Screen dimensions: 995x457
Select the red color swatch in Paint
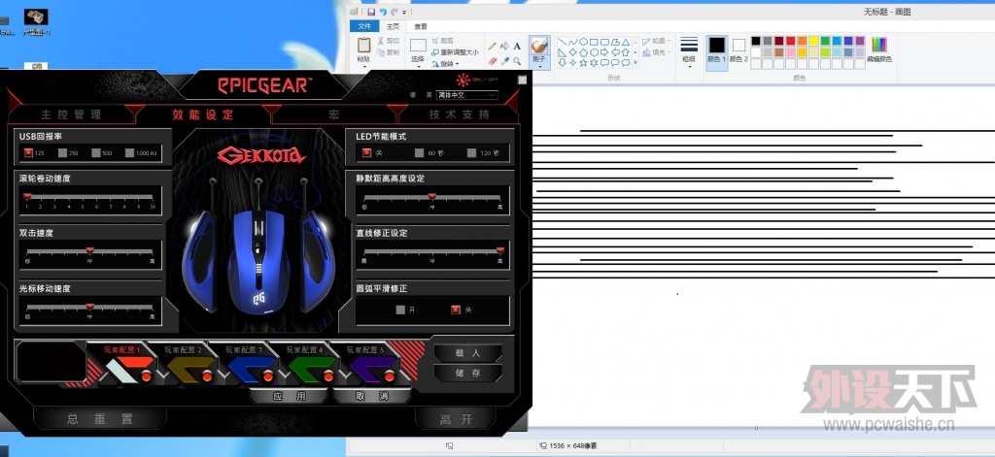point(791,41)
